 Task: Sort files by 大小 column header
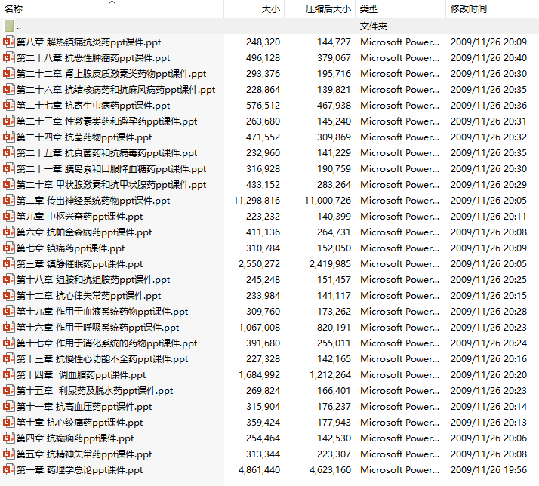tap(254, 8)
